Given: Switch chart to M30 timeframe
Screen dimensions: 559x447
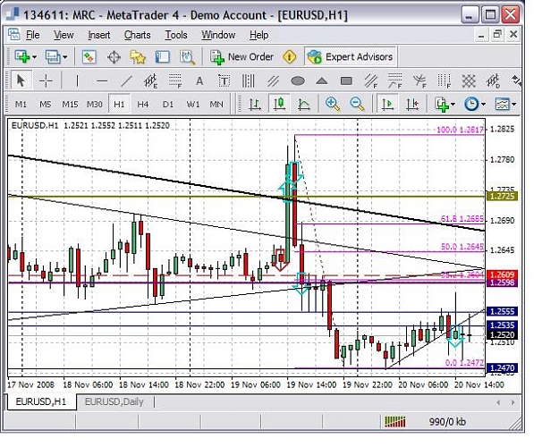Looking at the screenshot, I should tap(95, 105).
